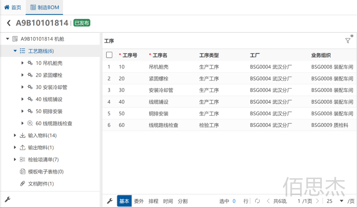357x208 pixels.
Task: Click the wrench icon in left sidebar bottom
Action: pyautogui.click(x=7, y=199)
